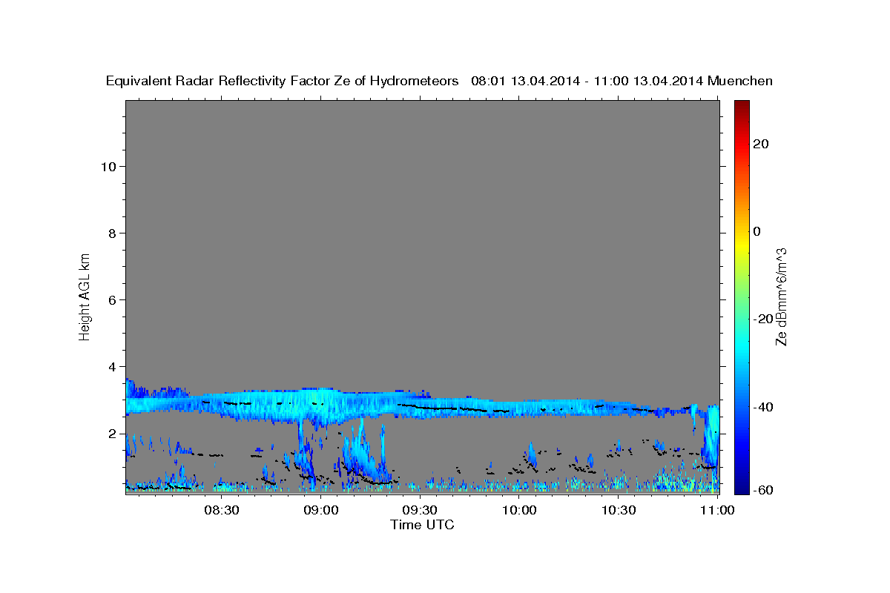Click the colorbar tick value '-20'

pos(763,319)
